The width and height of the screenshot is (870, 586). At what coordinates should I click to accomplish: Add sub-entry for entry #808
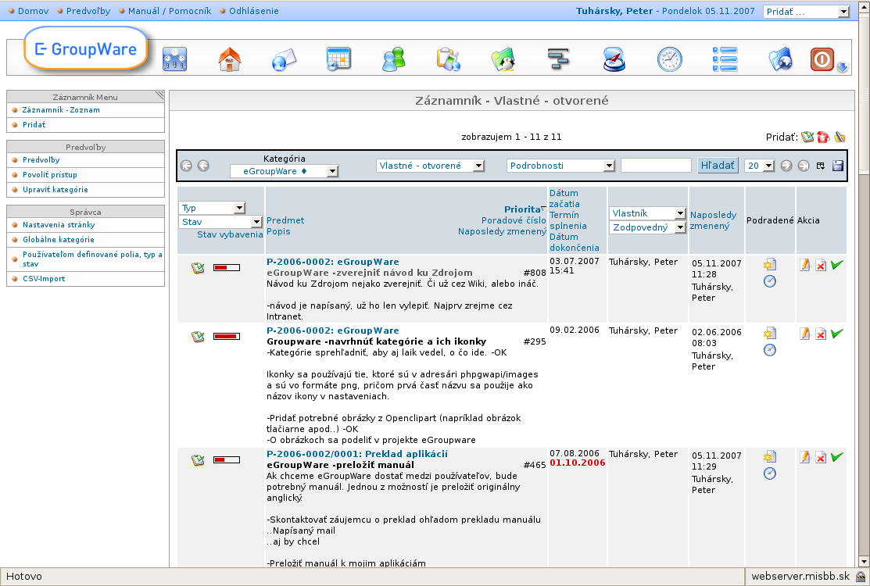point(770,264)
